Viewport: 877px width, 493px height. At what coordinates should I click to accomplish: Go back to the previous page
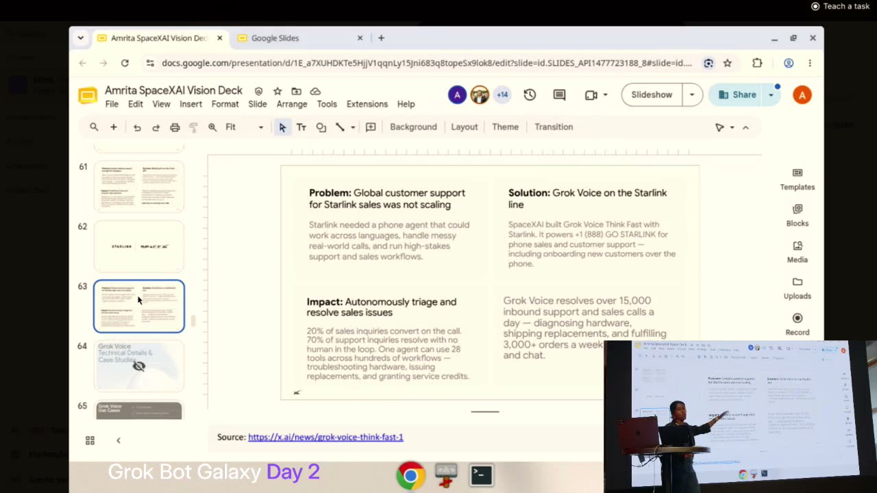click(x=82, y=63)
